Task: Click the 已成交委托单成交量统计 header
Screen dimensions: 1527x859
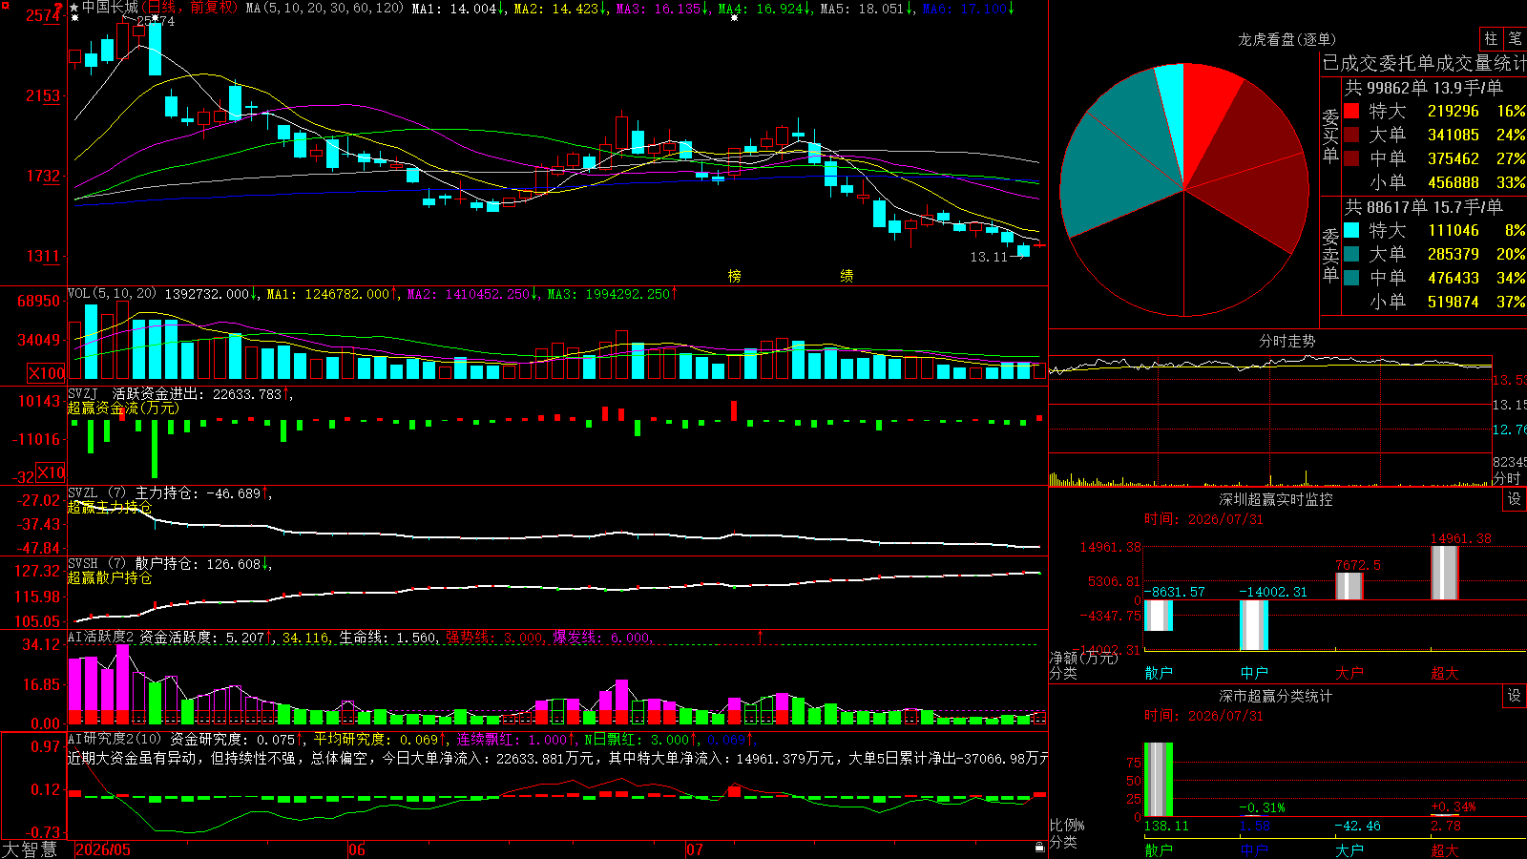Action: tap(1424, 63)
